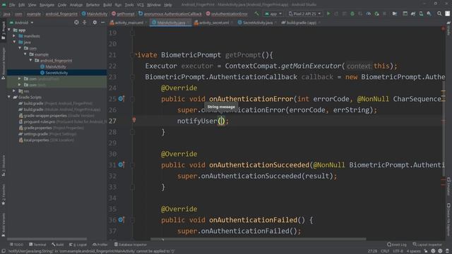Open the Pixel 2 API 25 device dropdown

pos(304,13)
